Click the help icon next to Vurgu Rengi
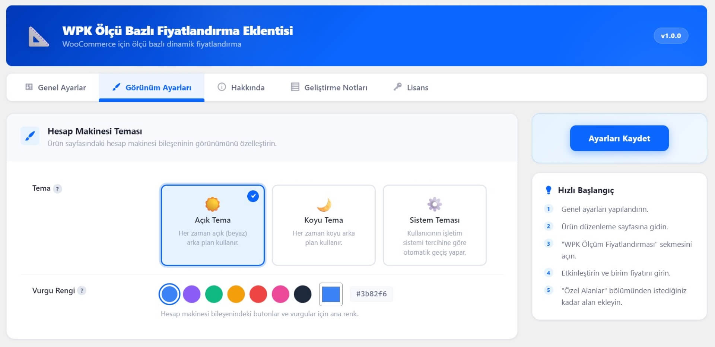This screenshot has width=715, height=347. coord(82,291)
